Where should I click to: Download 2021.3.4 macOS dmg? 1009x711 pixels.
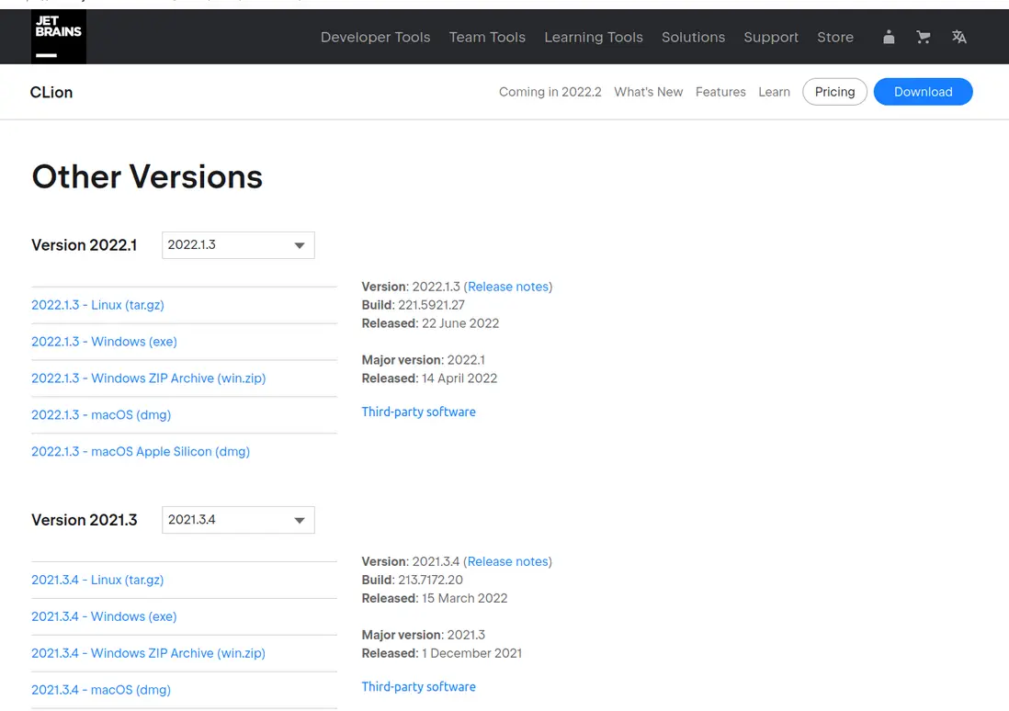click(101, 690)
